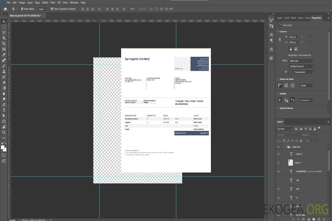
Task: Open the Filter menu
Action: [53, 2]
